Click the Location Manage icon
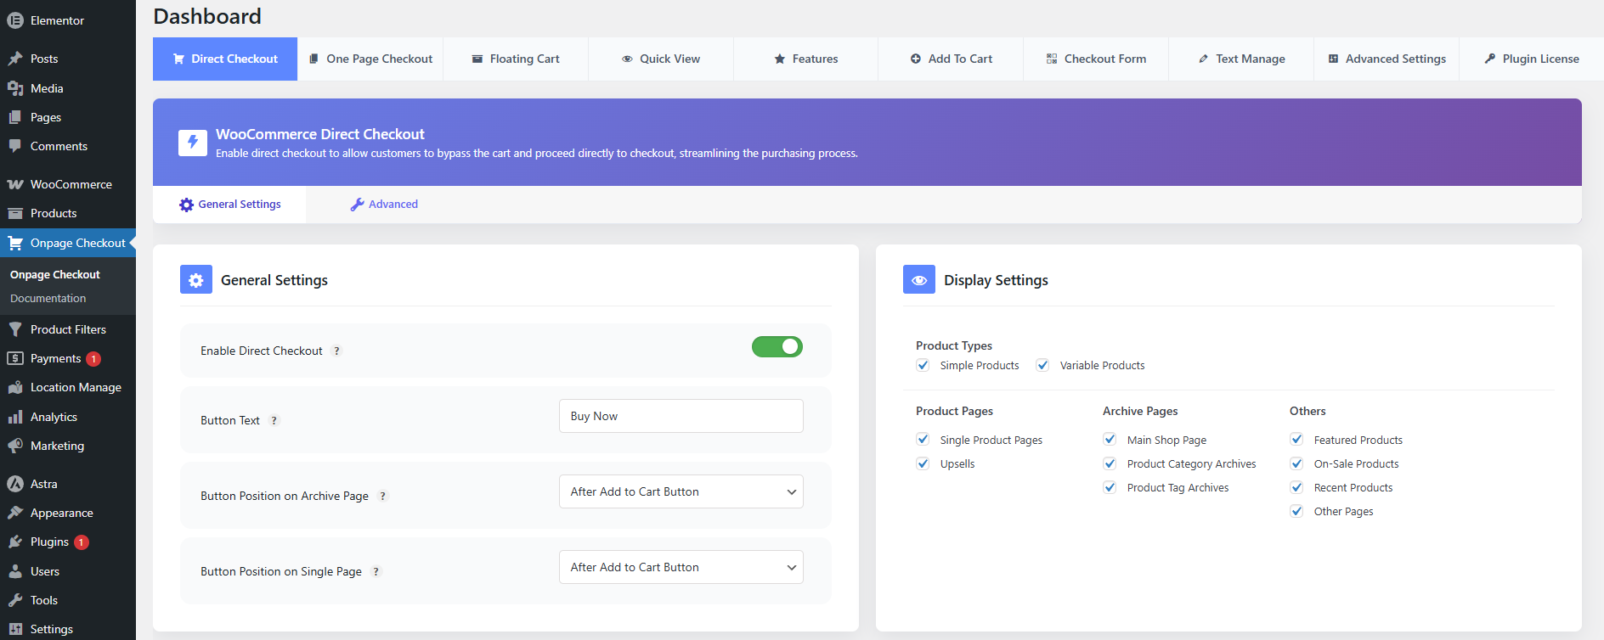Screen dimensions: 1604x640 click(15, 387)
